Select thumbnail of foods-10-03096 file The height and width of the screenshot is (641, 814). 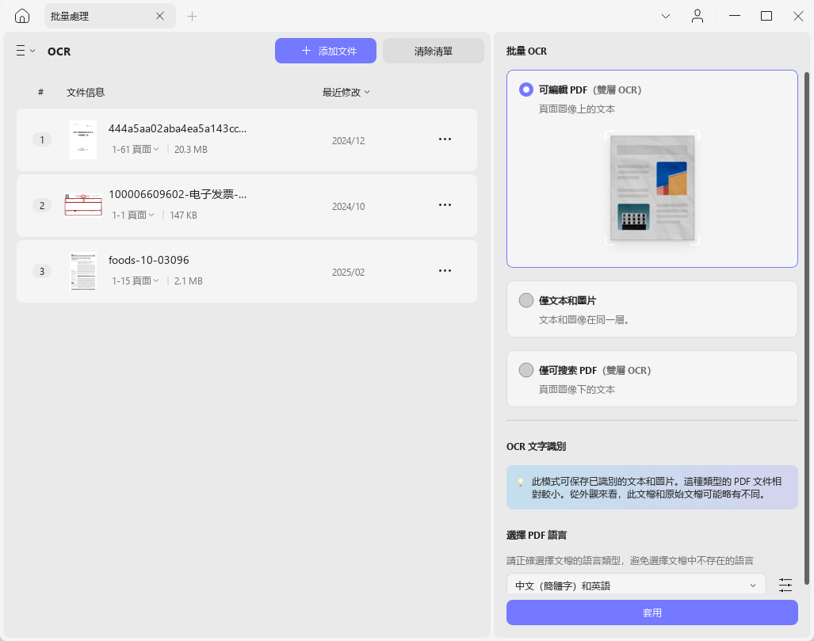(x=83, y=271)
